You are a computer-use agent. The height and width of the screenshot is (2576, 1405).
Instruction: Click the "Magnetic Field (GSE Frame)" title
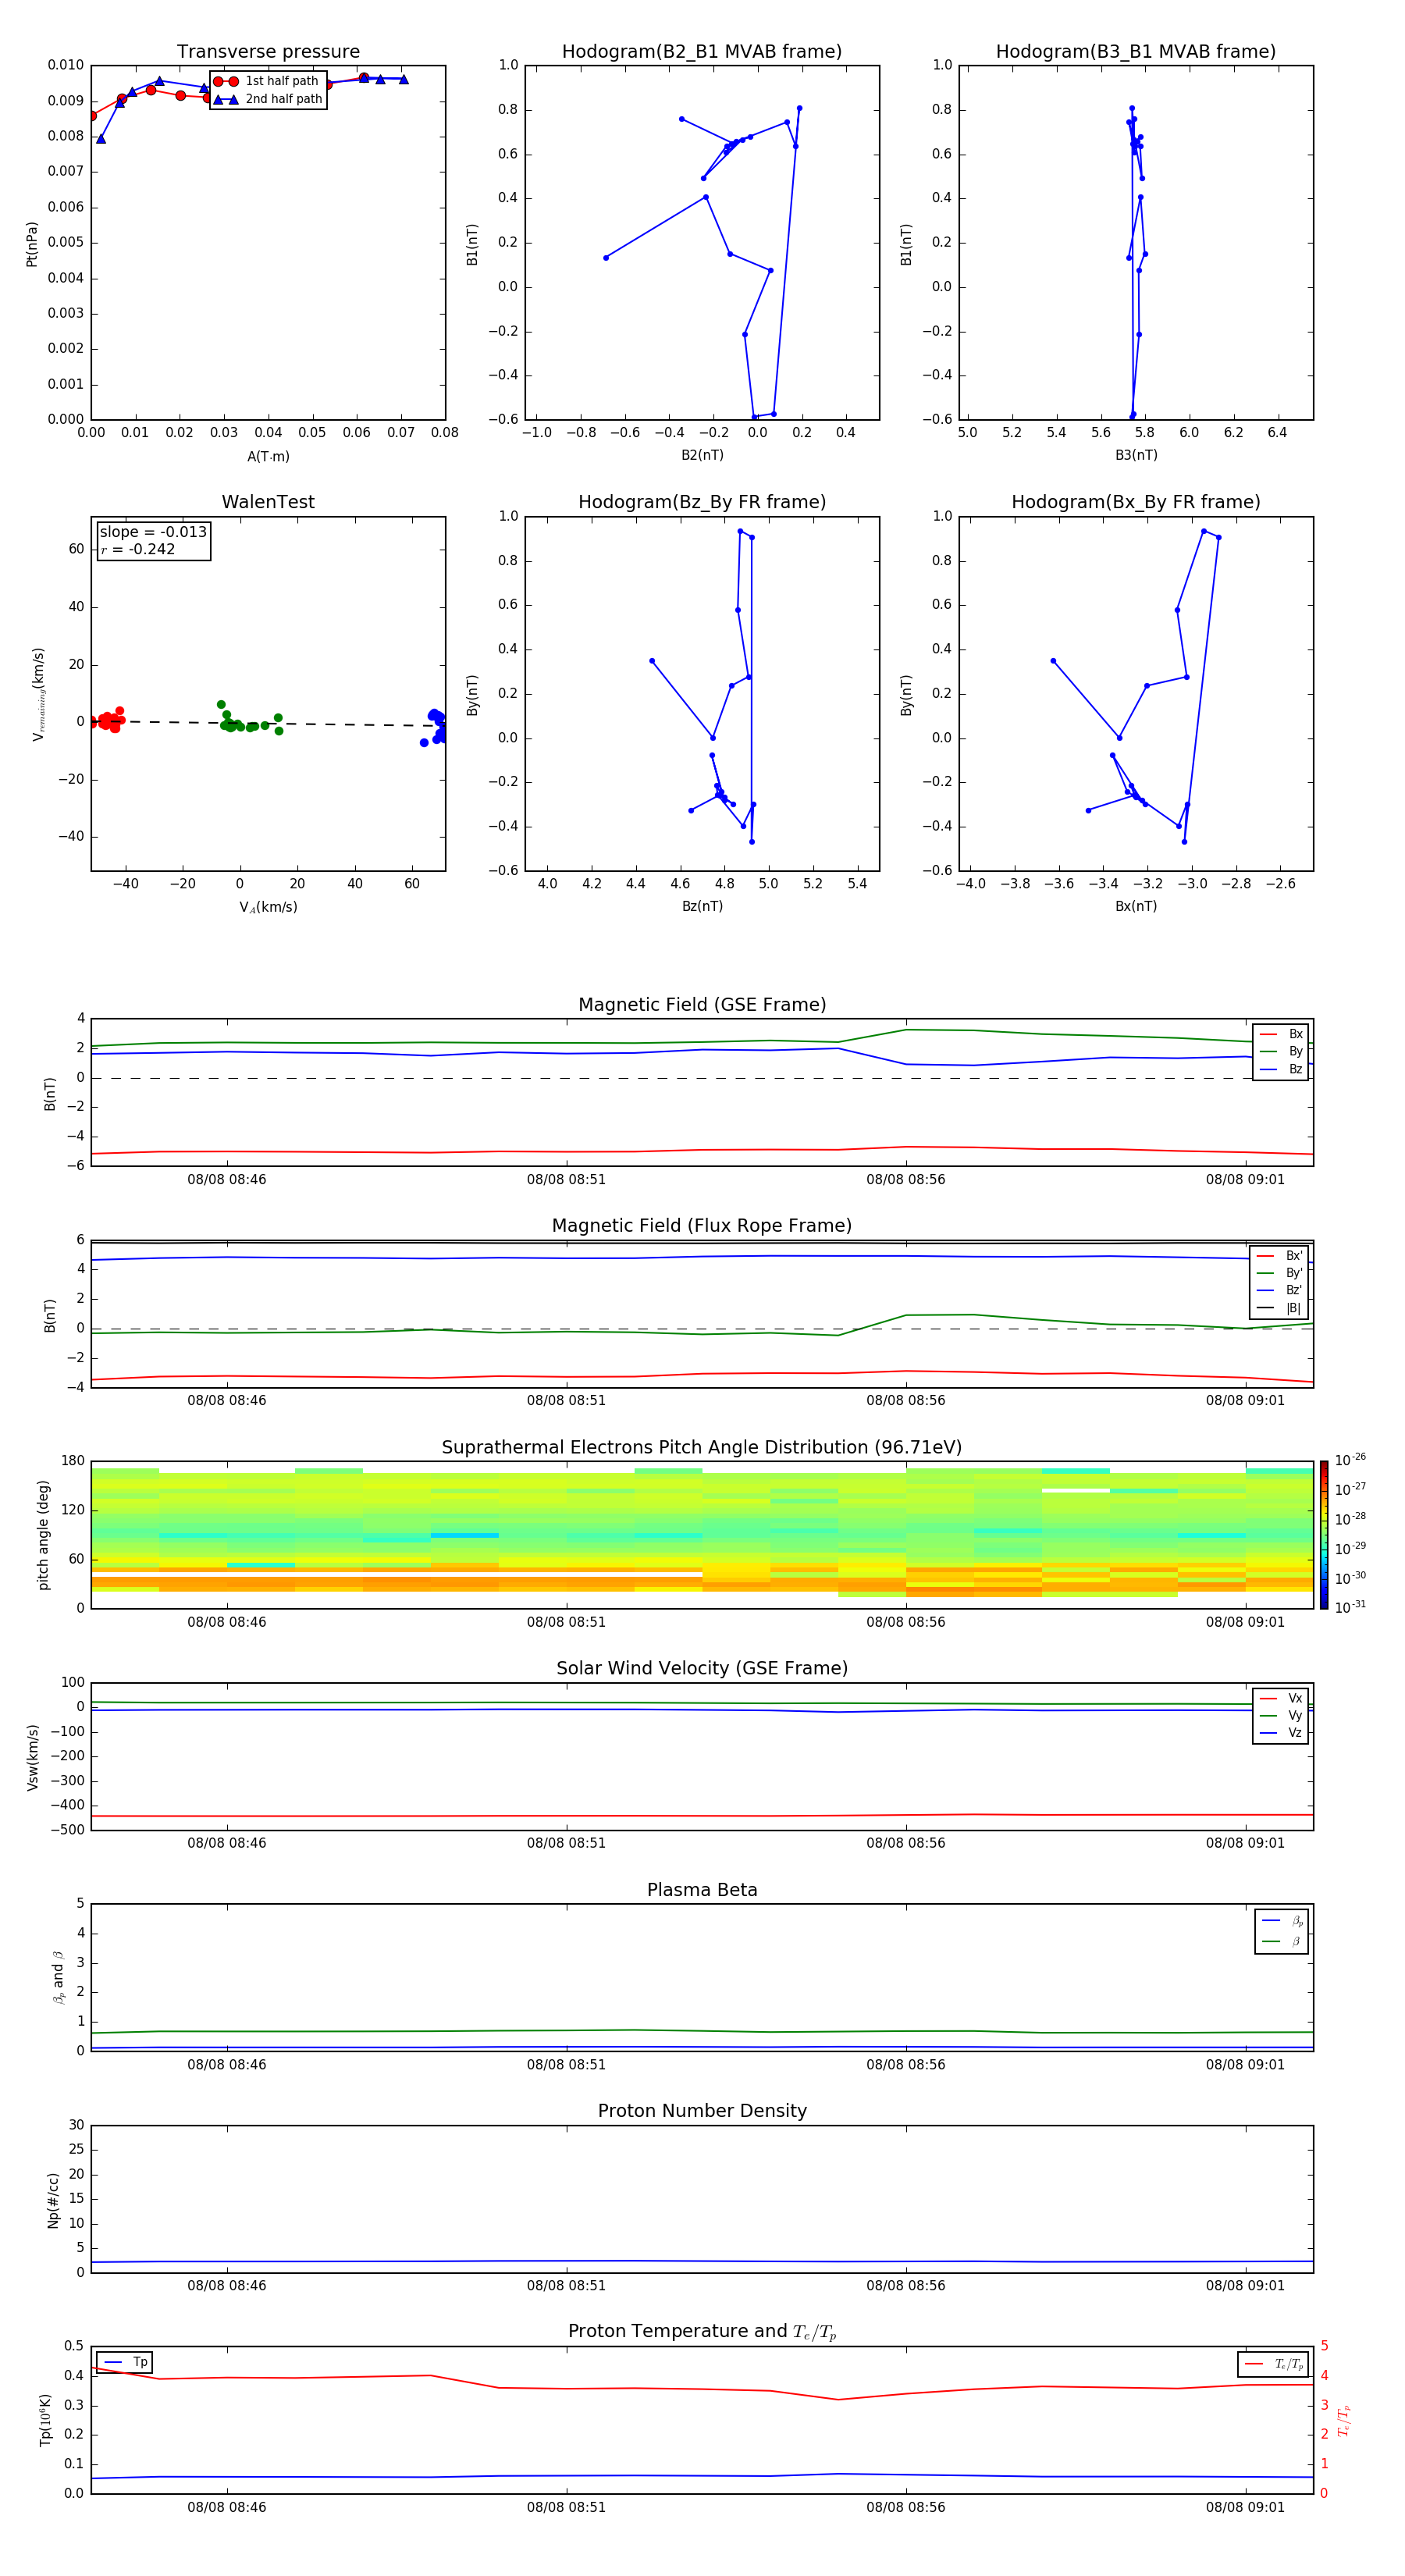point(702,1005)
